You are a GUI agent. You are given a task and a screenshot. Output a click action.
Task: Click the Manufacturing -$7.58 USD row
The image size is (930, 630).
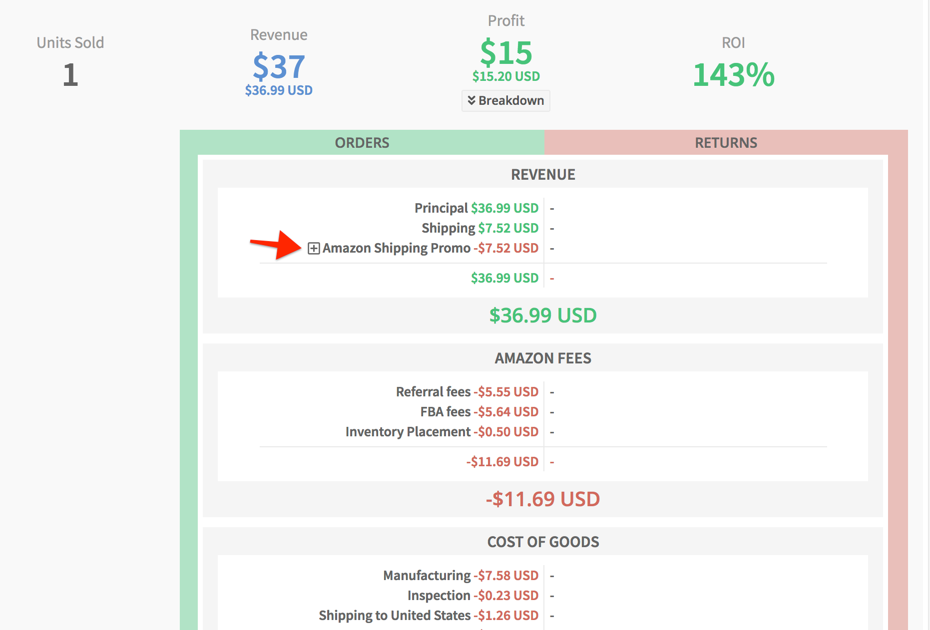click(x=461, y=576)
